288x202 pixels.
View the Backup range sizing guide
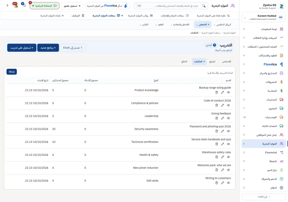coord(229,92)
